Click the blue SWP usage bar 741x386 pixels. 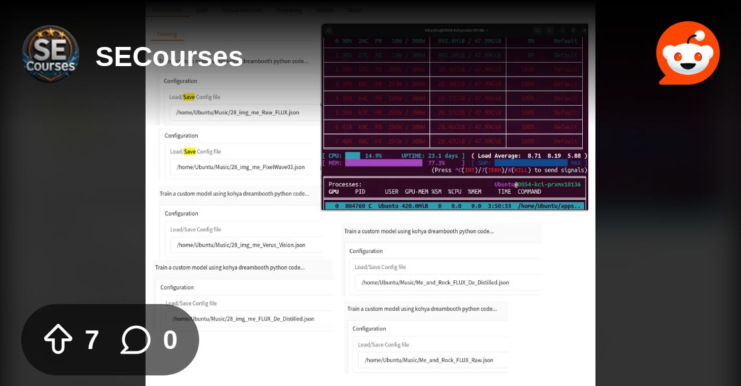(529, 163)
